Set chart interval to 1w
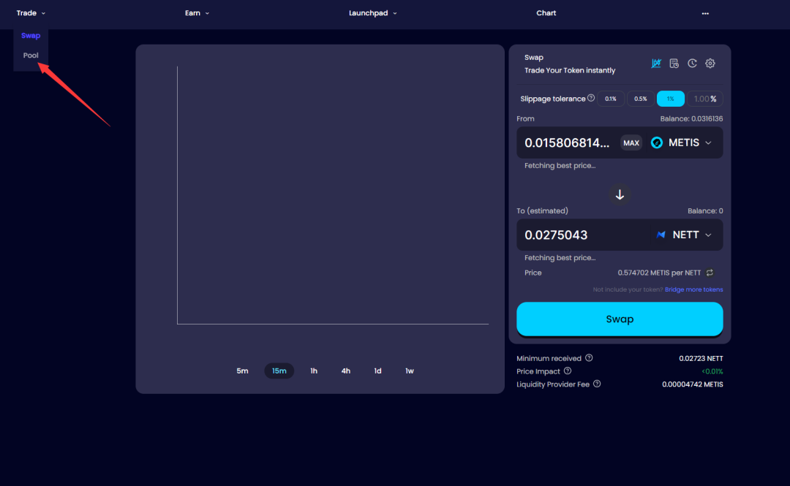 410,371
